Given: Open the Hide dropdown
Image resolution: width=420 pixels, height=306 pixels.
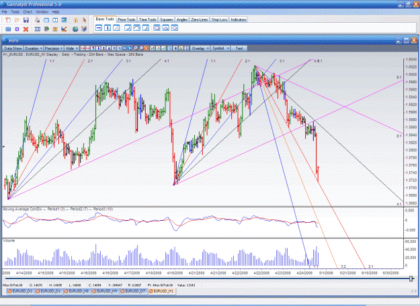Looking at the screenshot, I should pyautogui.click(x=72, y=48).
